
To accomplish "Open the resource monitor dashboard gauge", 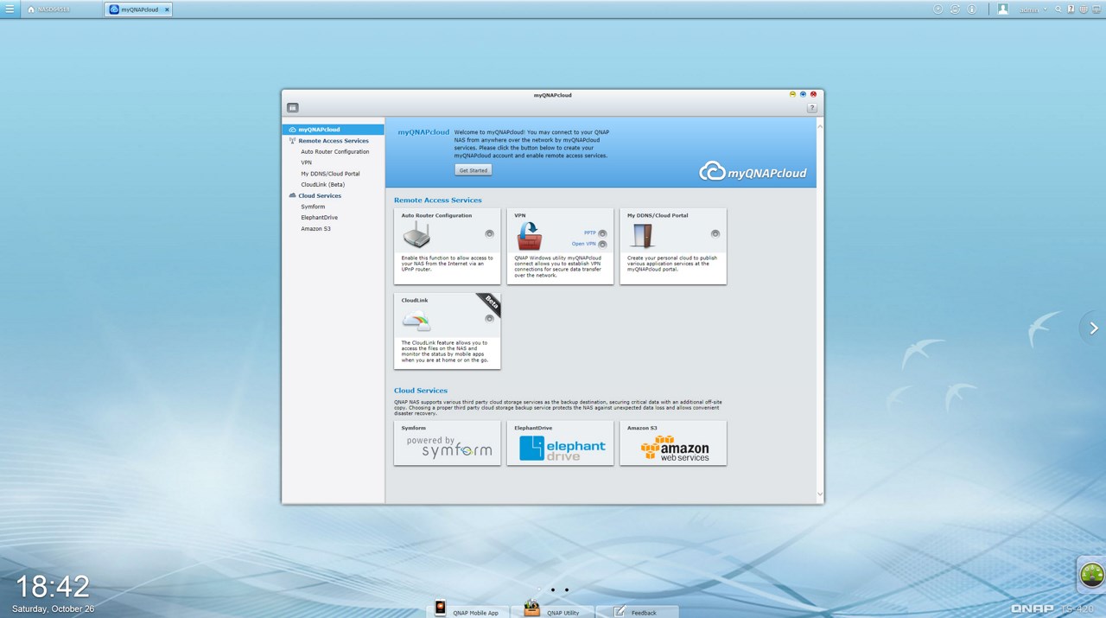I will pos(1092,574).
